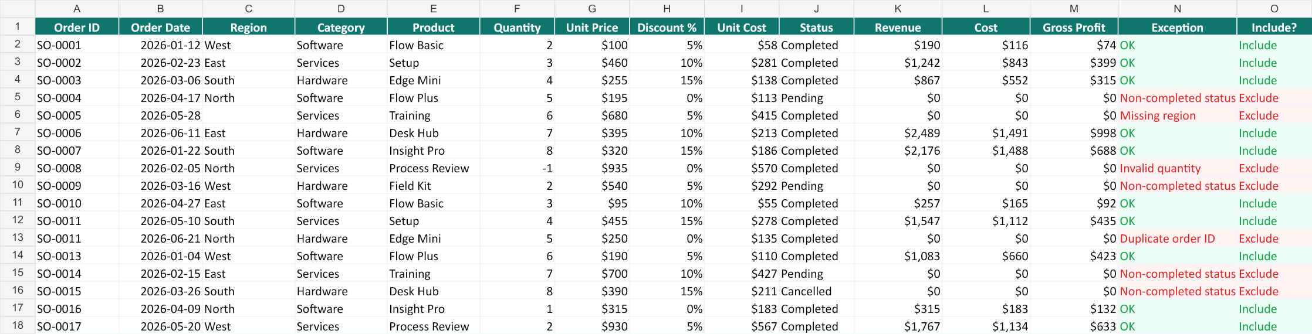Click the Revenue header cell

(x=898, y=27)
